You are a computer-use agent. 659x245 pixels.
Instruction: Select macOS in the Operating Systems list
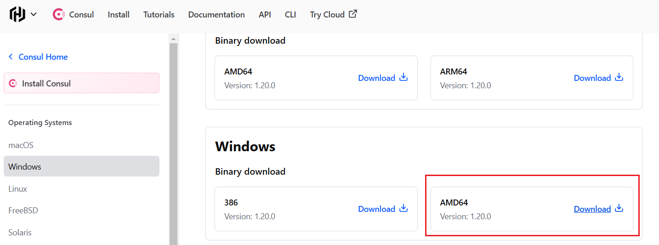[21, 145]
